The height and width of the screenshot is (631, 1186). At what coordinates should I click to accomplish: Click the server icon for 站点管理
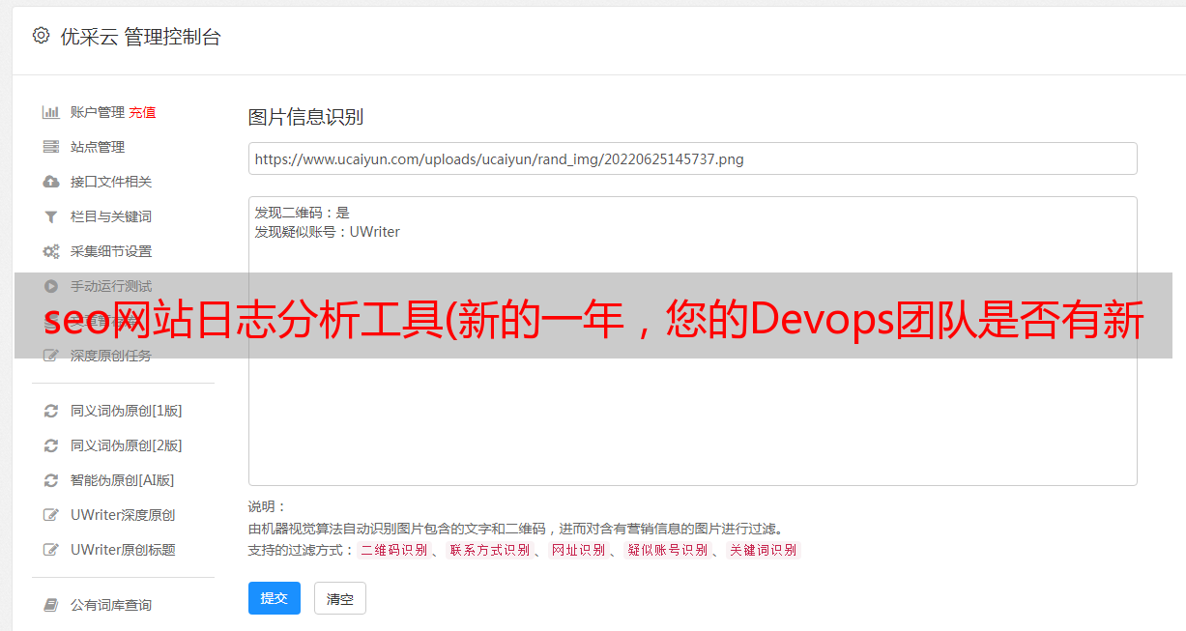click(51, 147)
